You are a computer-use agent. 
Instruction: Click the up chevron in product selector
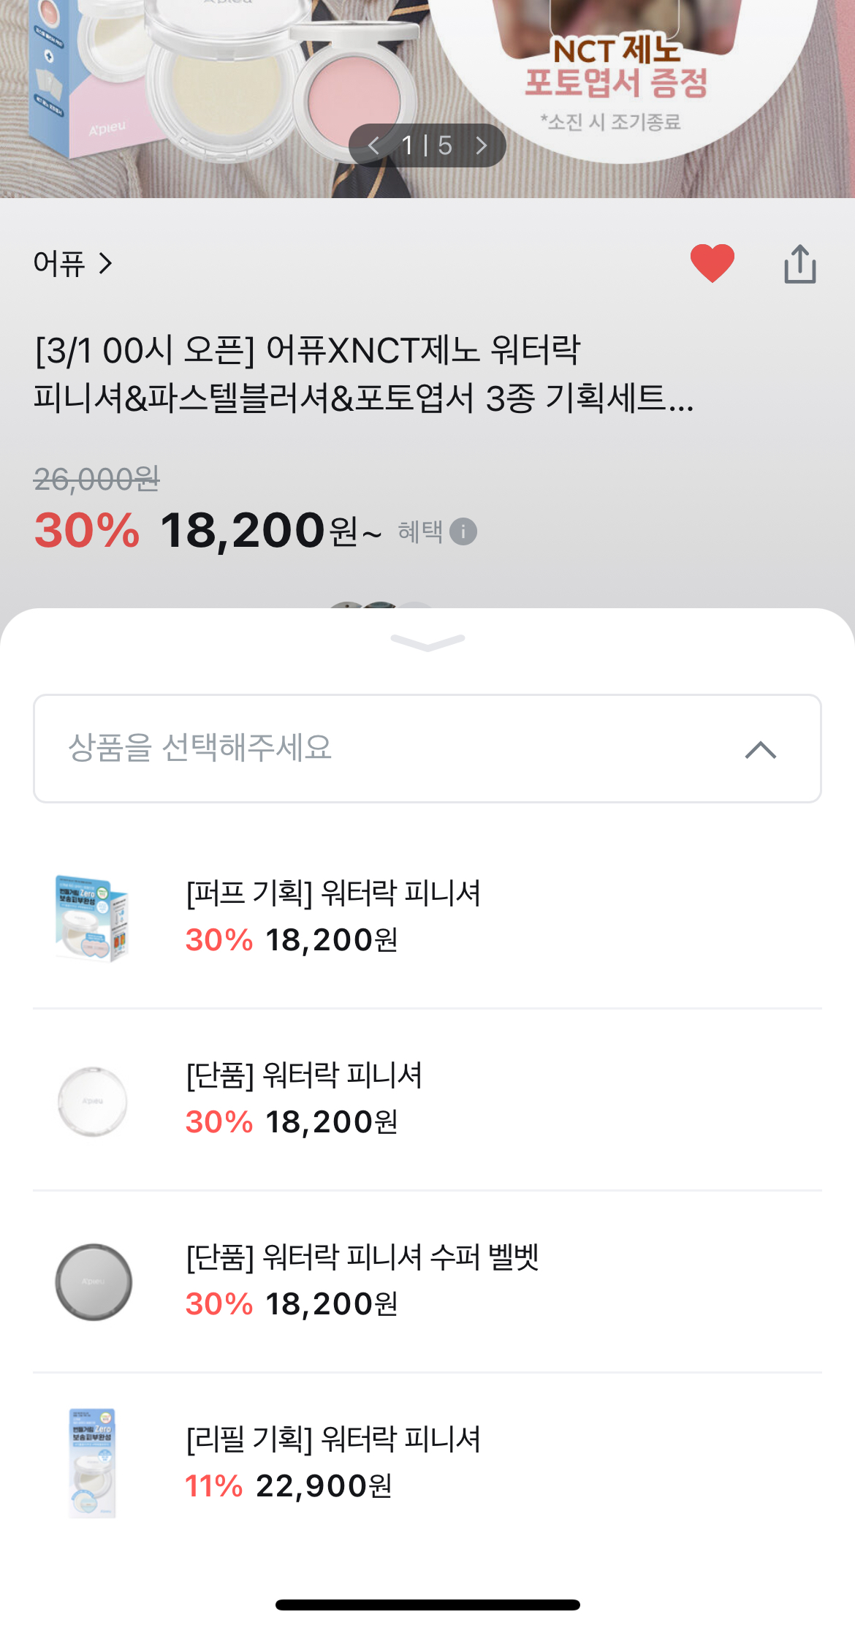point(760,749)
